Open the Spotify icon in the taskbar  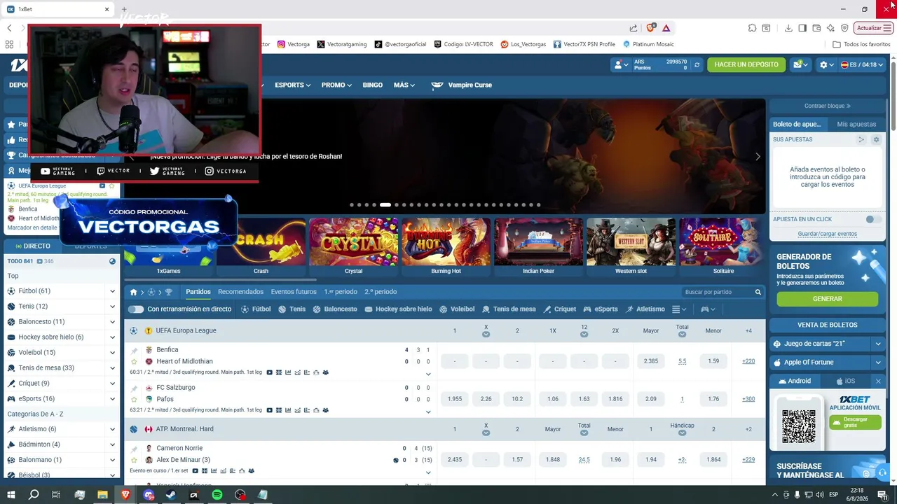[x=217, y=495]
